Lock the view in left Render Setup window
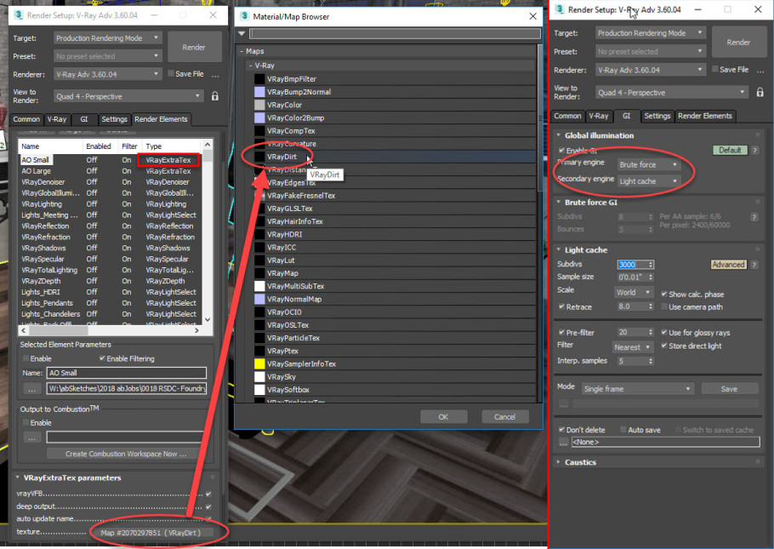The height and width of the screenshot is (549, 774). point(214,96)
